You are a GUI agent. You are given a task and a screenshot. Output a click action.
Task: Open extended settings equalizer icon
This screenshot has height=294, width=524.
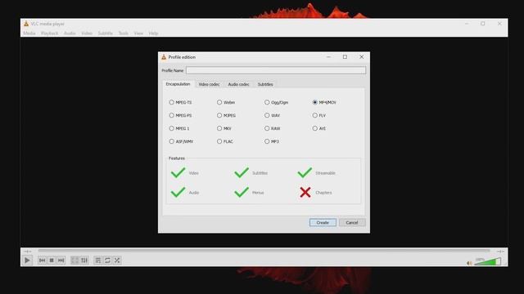[x=84, y=260]
